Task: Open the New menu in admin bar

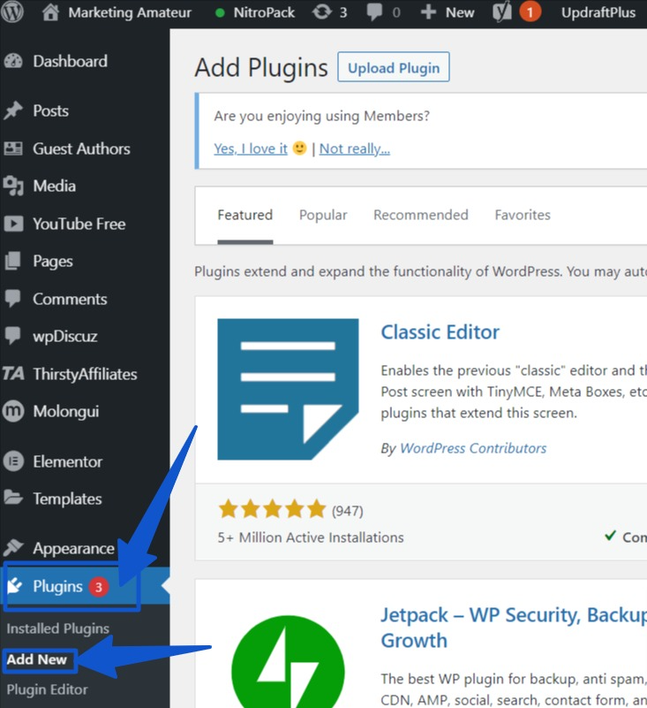Action: pos(460,12)
